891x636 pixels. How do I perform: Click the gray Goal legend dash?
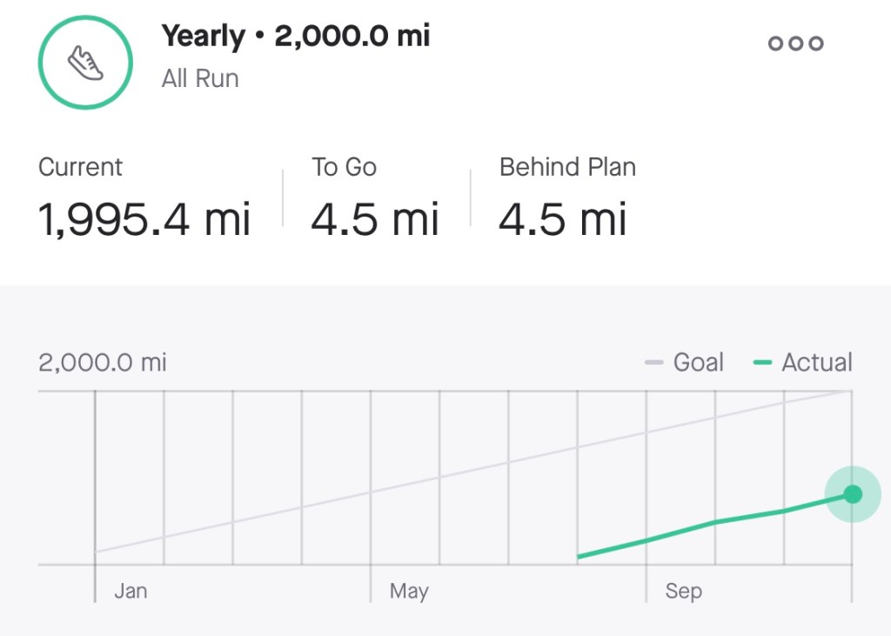(x=654, y=363)
